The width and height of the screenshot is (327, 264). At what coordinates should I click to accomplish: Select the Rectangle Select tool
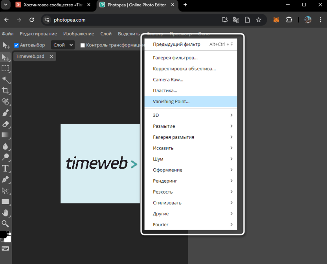click(6, 68)
